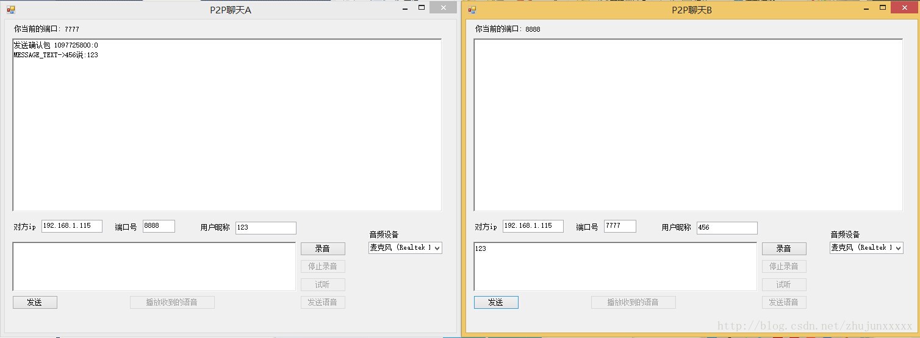Click 发送语音 in P2P聊天A window
920x338 pixels.
click(323, 302)
